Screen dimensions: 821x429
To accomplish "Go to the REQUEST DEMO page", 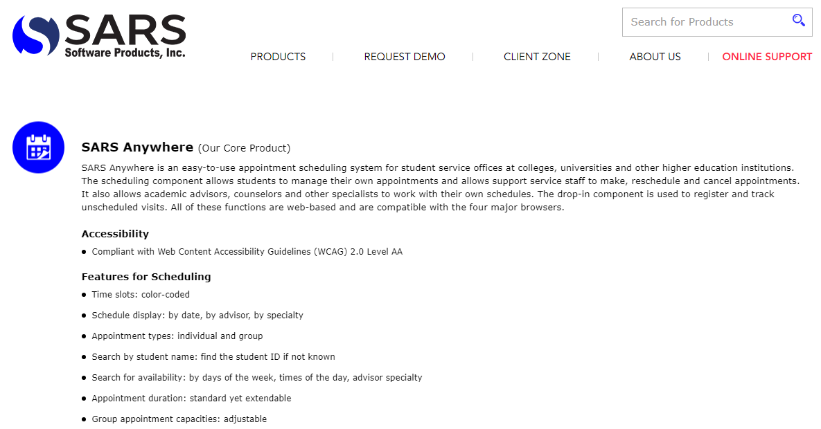I will pos(405,57).
